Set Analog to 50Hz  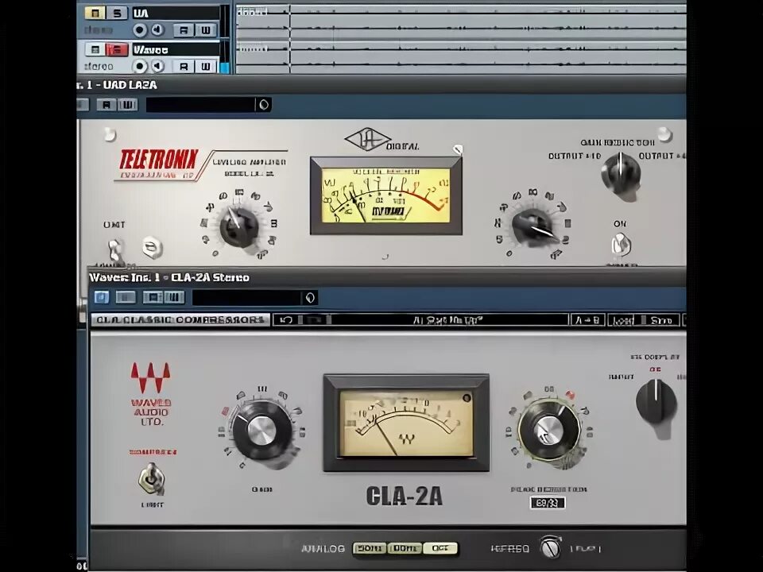(370, 548)
